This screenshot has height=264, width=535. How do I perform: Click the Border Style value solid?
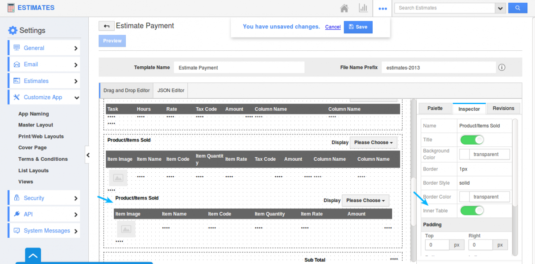coord(464,183)
